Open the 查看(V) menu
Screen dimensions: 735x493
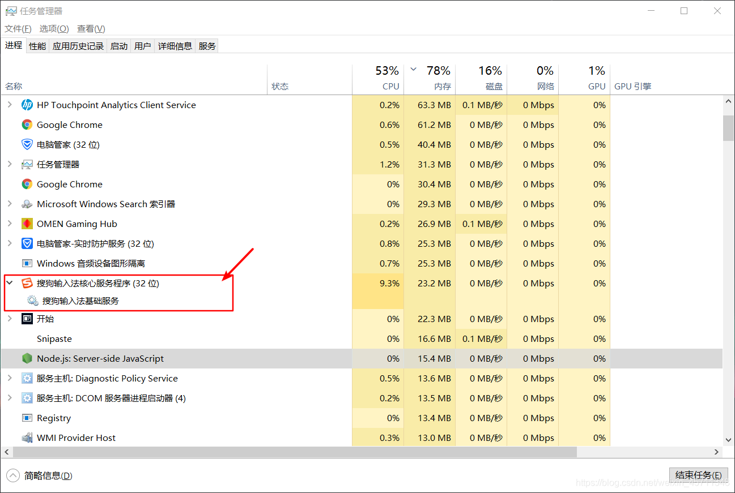coord(91,29)
